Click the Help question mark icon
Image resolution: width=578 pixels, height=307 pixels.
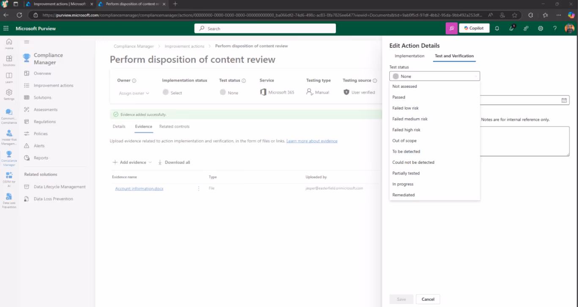(x=555, y=28)
